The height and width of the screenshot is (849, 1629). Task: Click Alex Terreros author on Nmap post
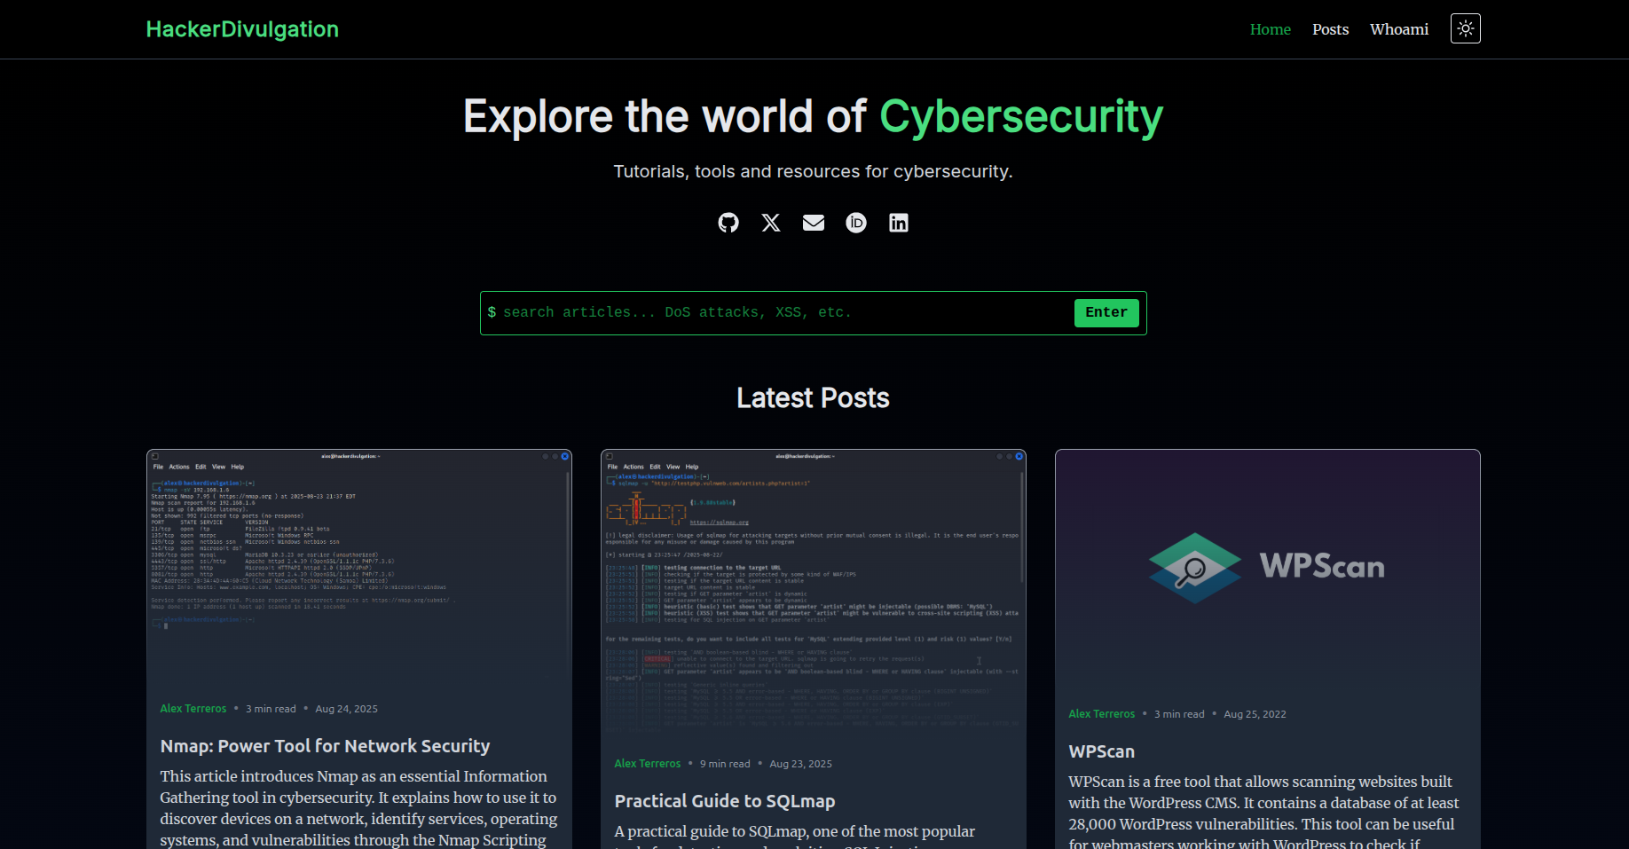click(193, 709)
